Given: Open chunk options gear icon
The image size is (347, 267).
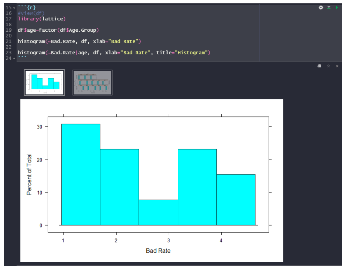Looking at the screenshot, I should pyautogui.click(x=321, y=7).
